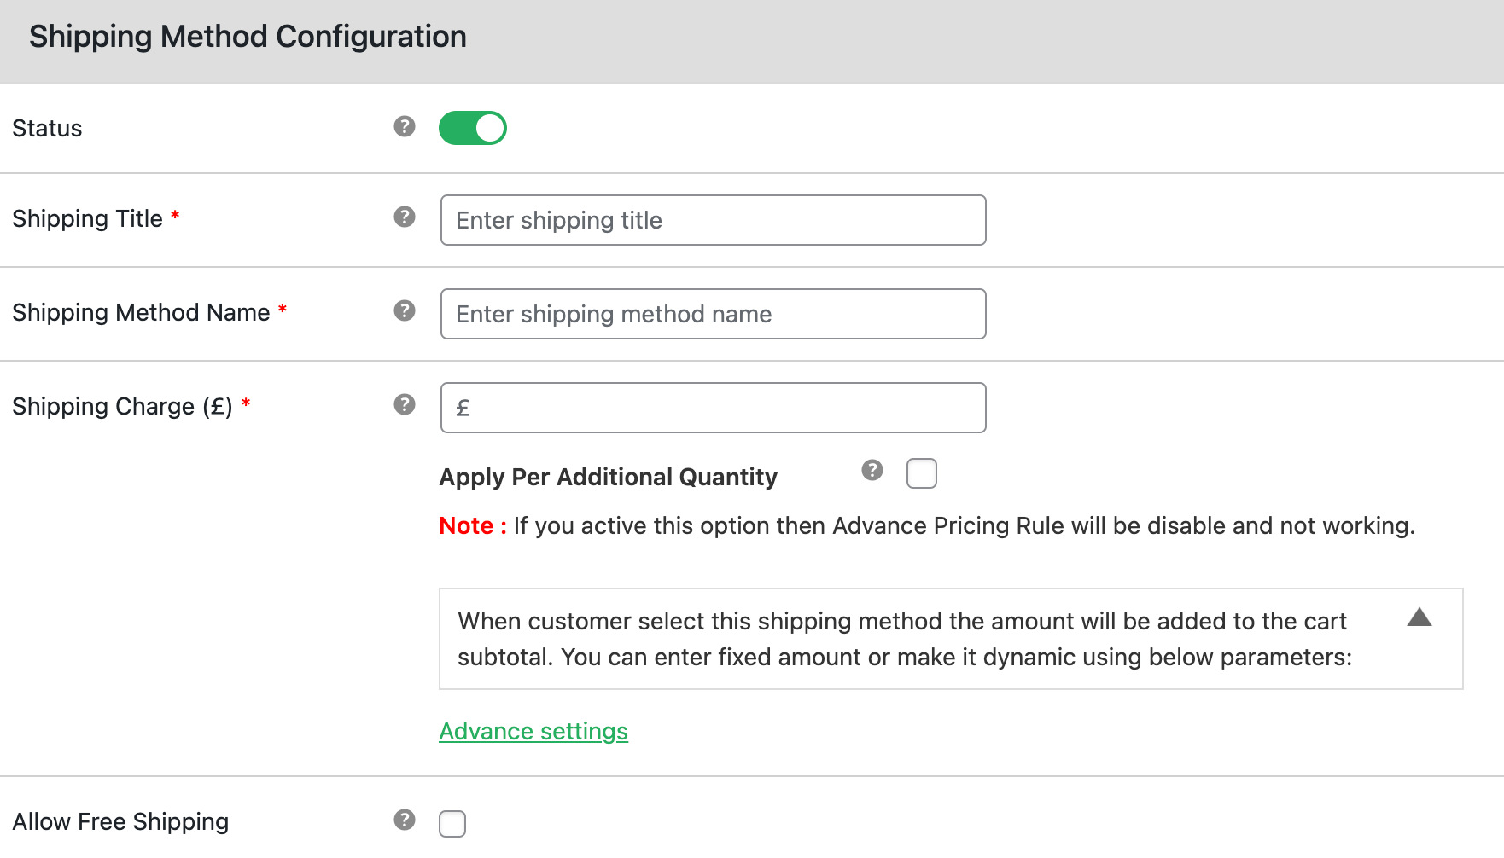1504x858 pixels.
Task: Click the help icon next to Allow Free Shipping
Action: 405,820
